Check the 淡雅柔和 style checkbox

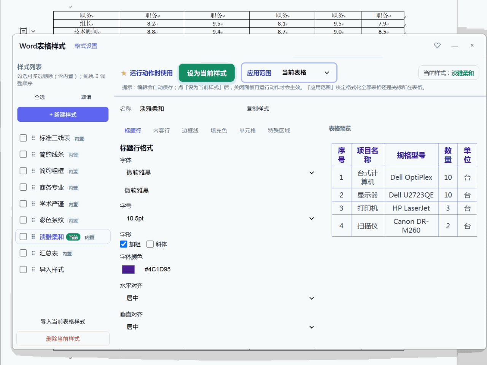[23, 236]
